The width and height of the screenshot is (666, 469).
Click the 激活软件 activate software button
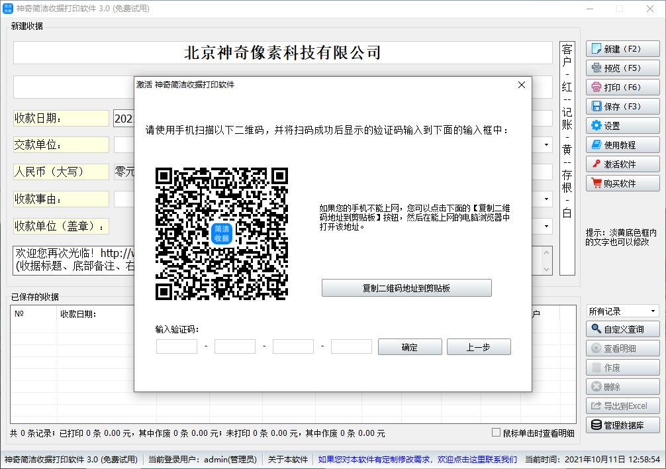(623, 164)
